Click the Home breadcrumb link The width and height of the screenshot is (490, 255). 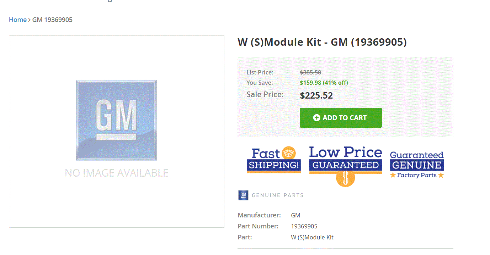point(17,20)
